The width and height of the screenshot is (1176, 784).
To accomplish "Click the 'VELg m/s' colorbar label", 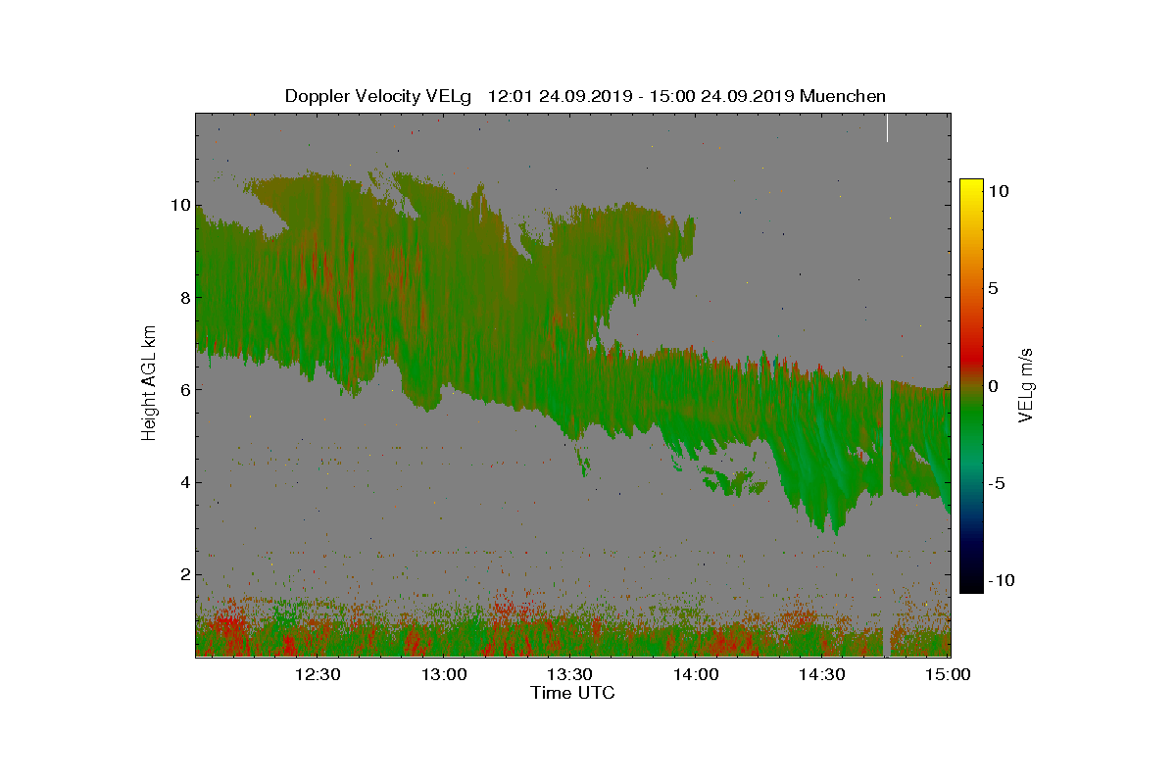I will pyautogui.click(x=1026, y=384).
